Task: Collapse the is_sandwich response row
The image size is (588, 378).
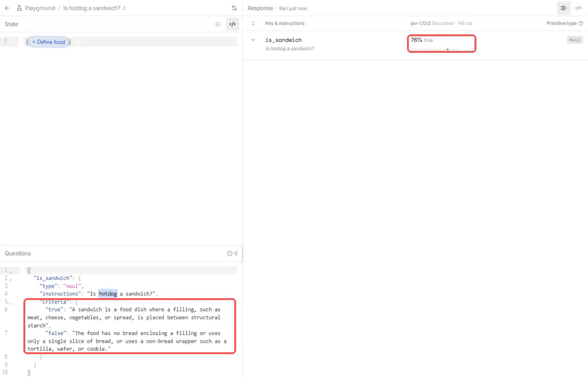Action: point(253,40)
